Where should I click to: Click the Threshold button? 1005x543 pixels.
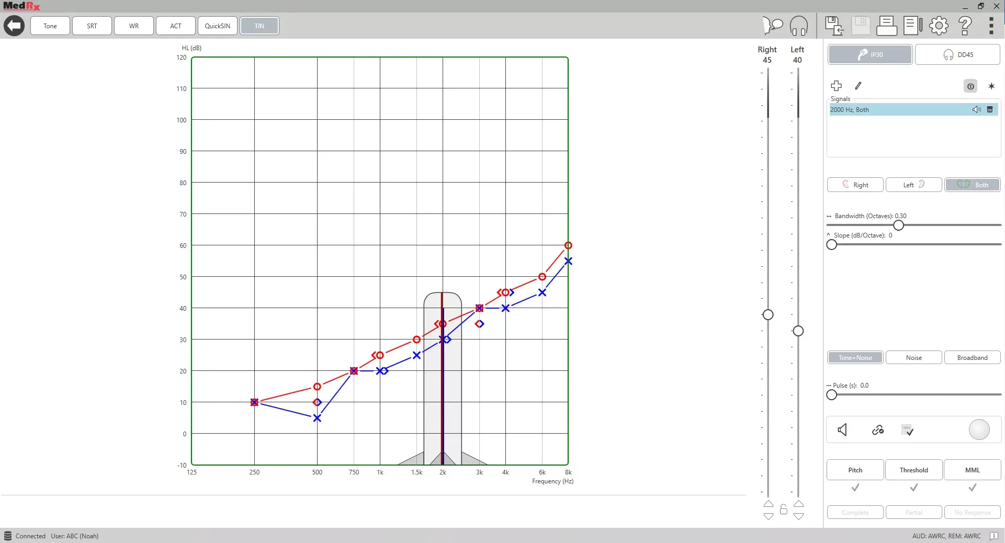point(914,470)
